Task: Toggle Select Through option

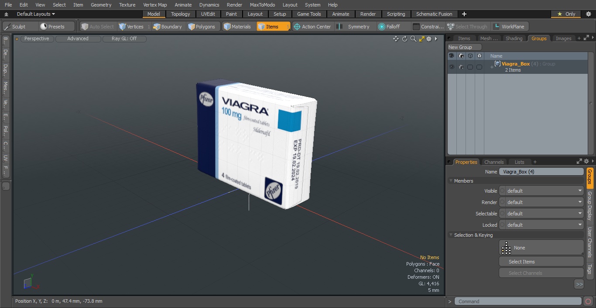Action: [x=467, y=27]
